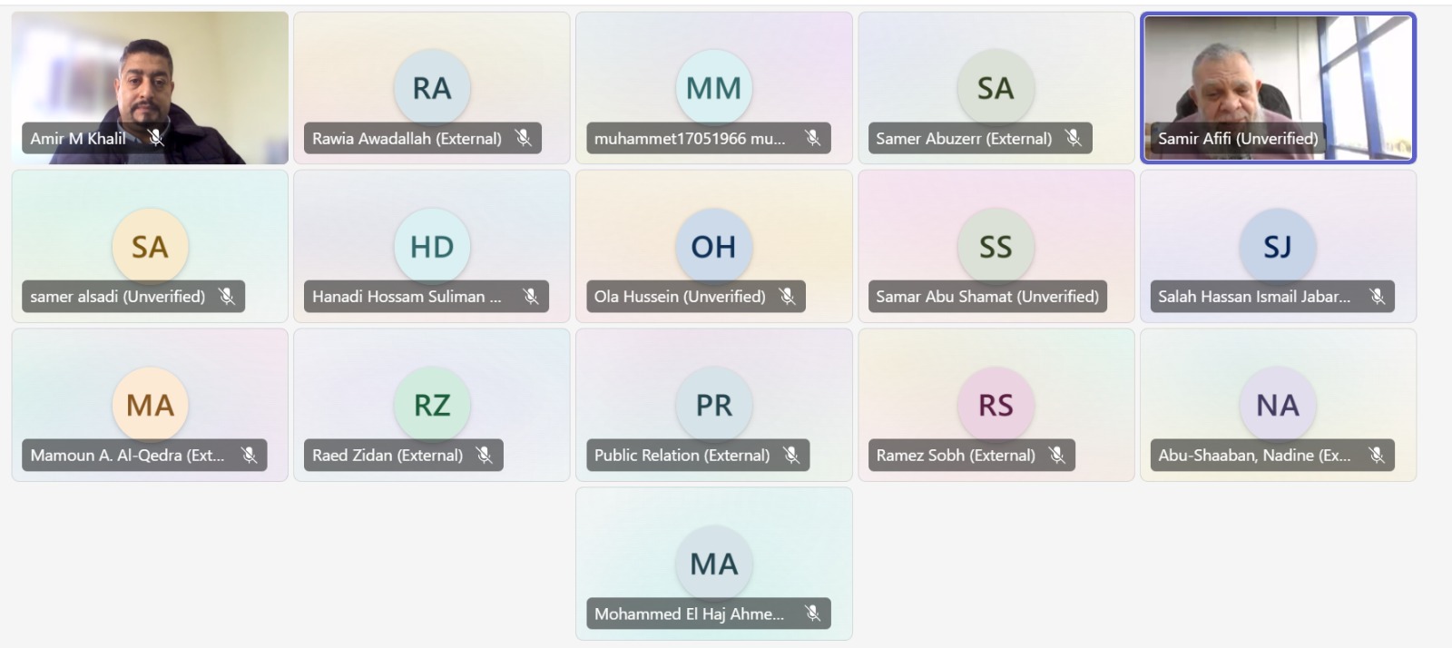Click Ola Hussein's muted microphone icon
Viewport: 1452px width, 648px height.
[x=787, y=296]
